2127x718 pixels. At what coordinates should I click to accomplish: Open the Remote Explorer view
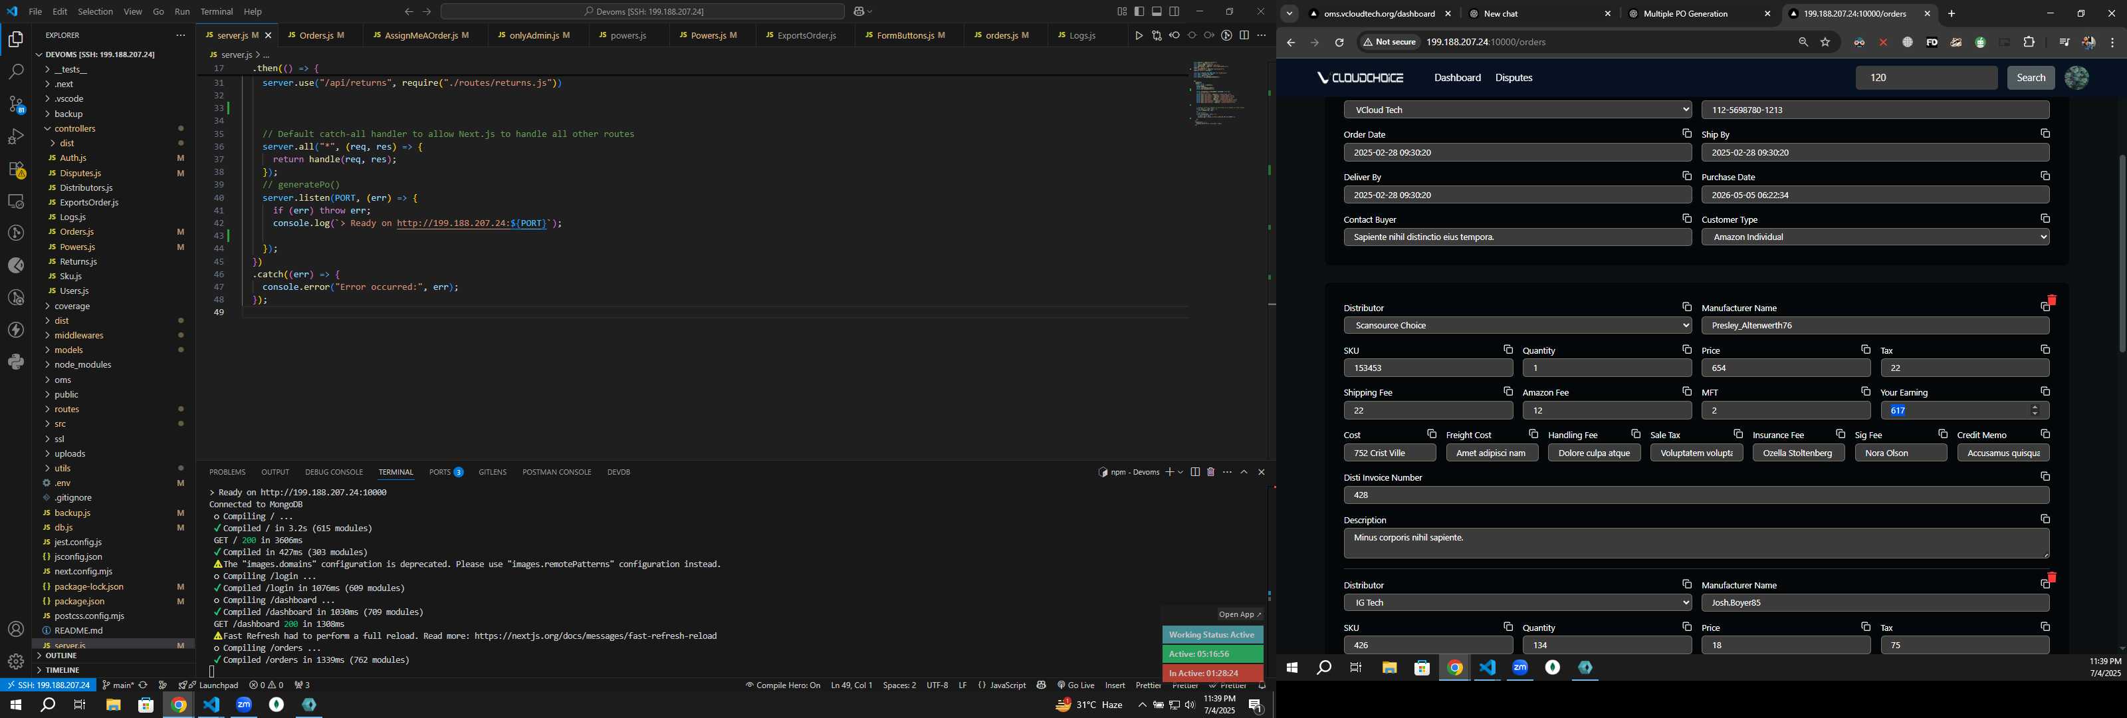click(16, 201)
